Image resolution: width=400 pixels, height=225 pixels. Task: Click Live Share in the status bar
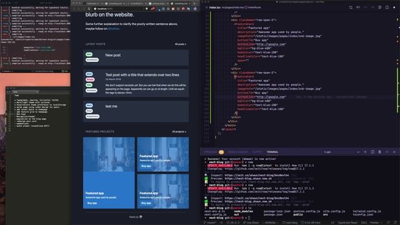[x=251, y=222]
